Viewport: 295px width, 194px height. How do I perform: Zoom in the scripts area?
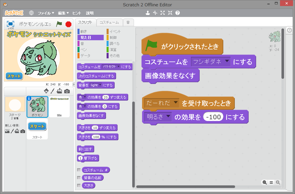click(x=278, y=183)
